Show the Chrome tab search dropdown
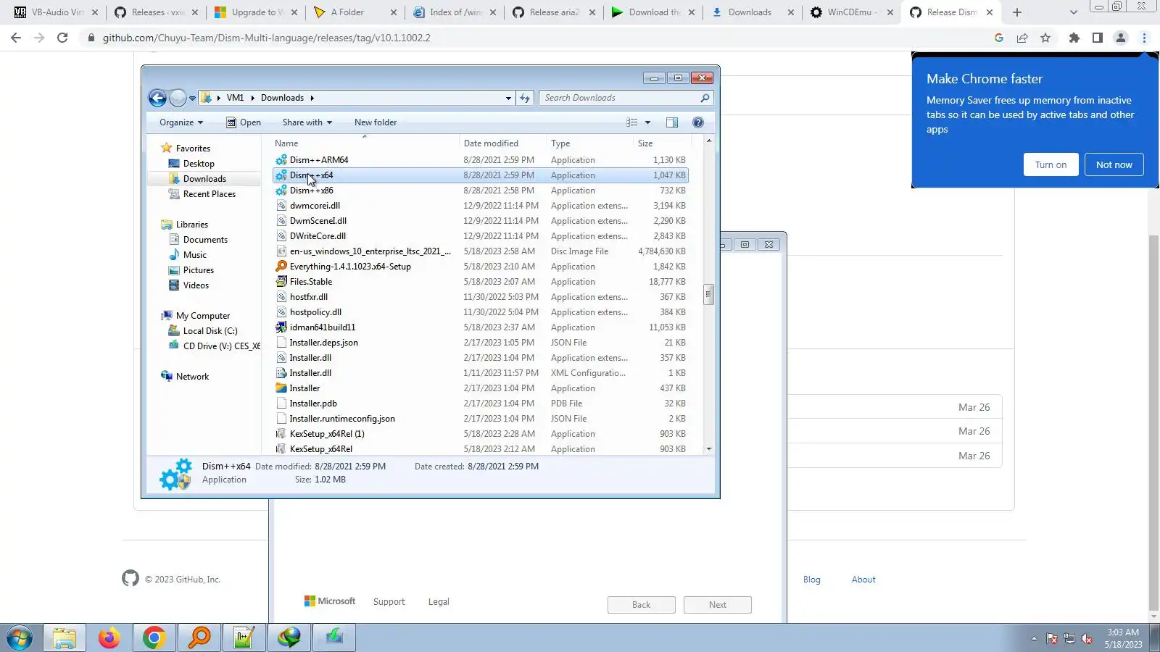Screen dimensions: 1160x652 click(1074, 12)
